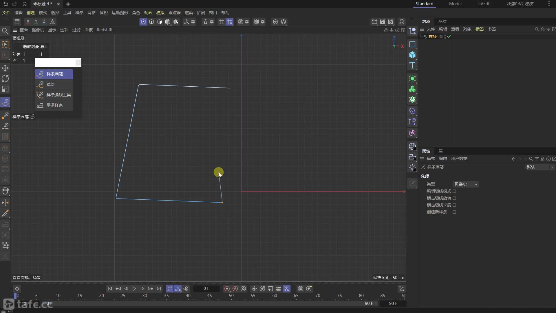Toggle X axis lock

tap(28, 22)
